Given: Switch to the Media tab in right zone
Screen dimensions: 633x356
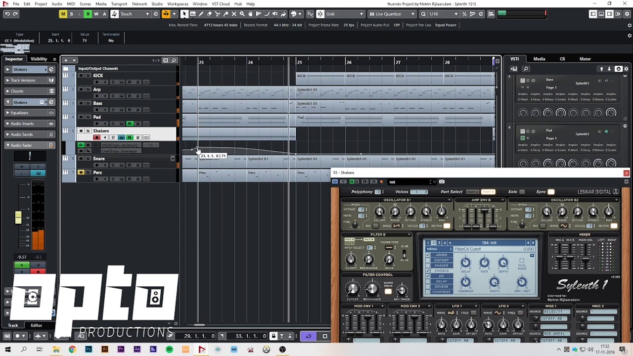Looking at the screenshot, I should tap(539, 59).
